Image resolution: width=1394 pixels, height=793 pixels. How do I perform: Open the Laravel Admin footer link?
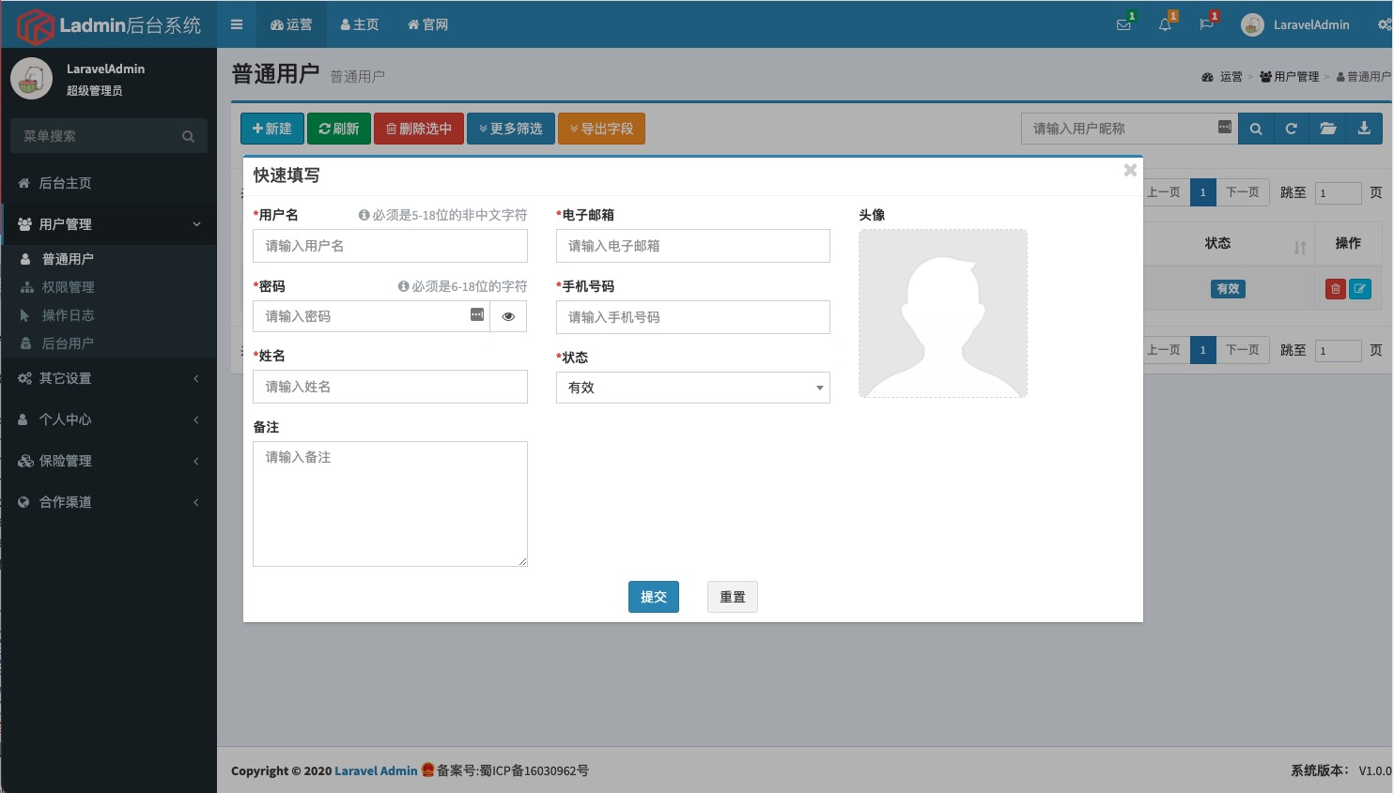(376, 770)
